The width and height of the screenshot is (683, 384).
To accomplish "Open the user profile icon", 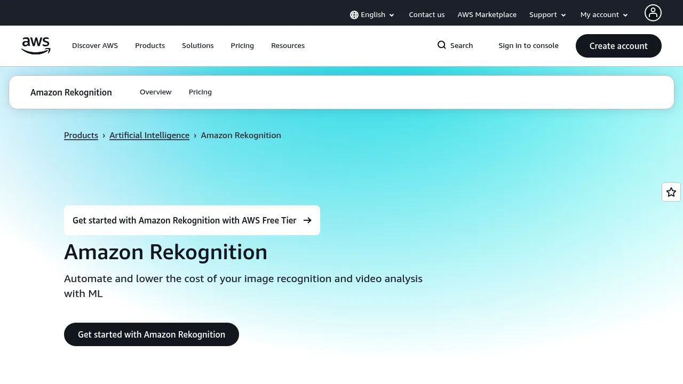I will pyautogui.click(x=653, y=13).
